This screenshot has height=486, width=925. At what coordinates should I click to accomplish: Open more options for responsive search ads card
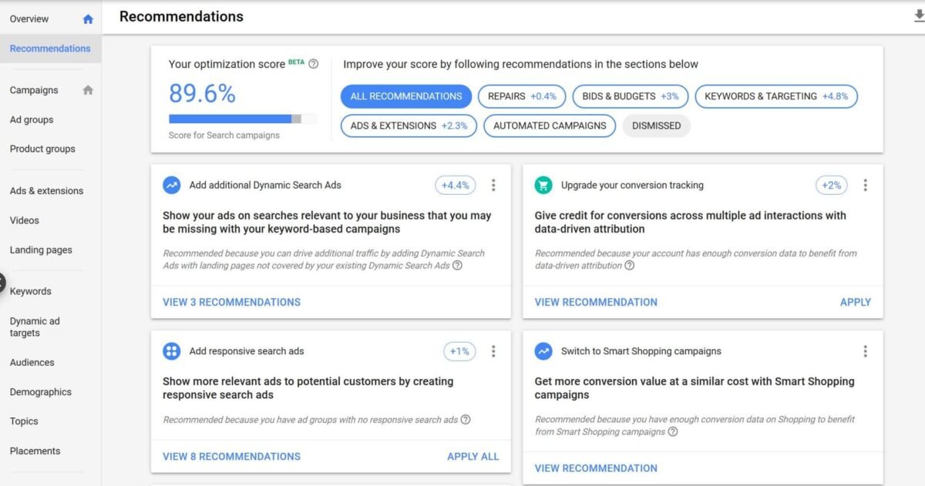click(x=493, y=351)
